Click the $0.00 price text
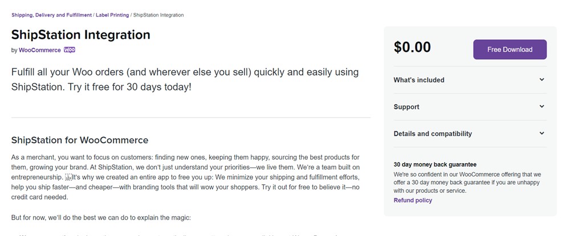Viewport: 570px width, 236px height. click(x=412, y=48)
